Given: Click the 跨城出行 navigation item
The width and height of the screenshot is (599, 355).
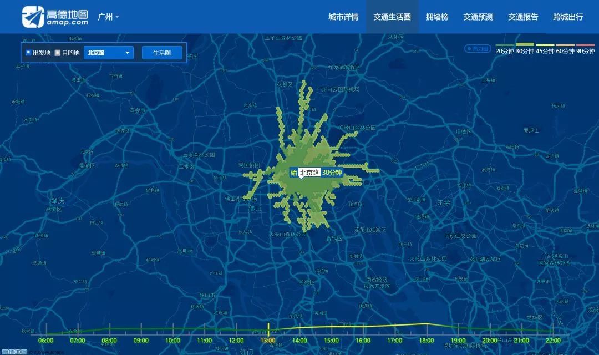Looking at the screenshot, I should click(568, 17).
